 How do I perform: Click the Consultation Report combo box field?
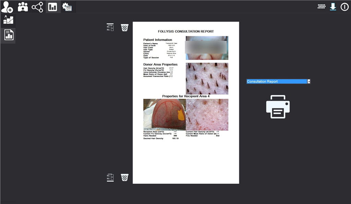[277, 81]
